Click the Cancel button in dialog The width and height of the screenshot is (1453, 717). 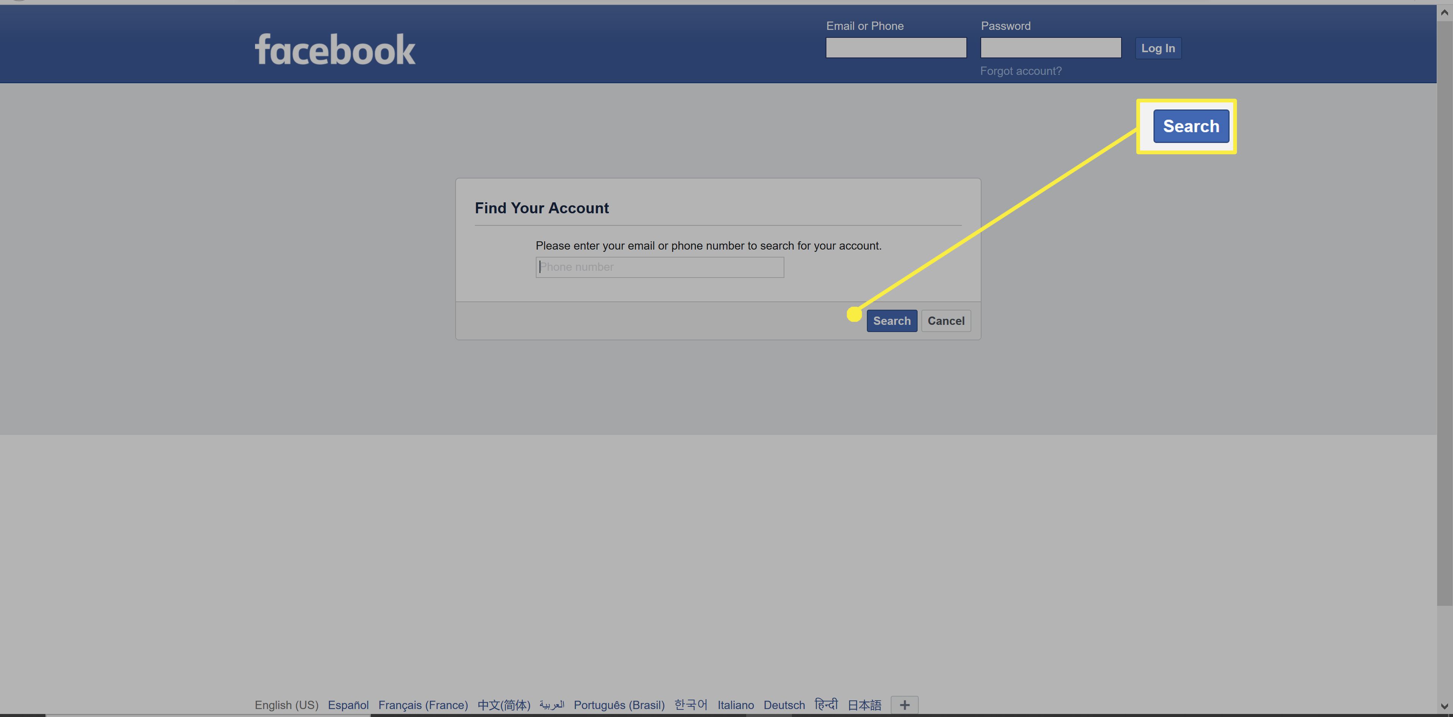(x=946, y=321)
